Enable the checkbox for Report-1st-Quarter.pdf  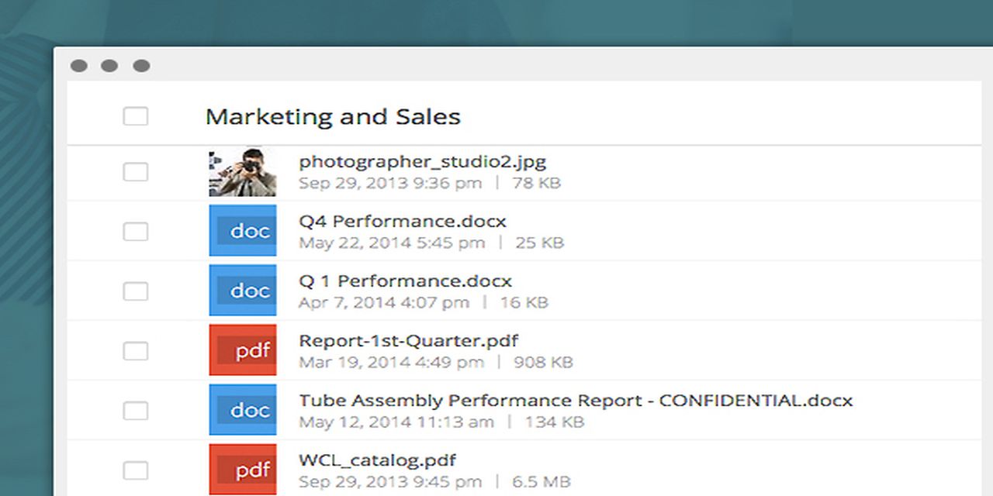pyautogui.click(x=136, y=350)
